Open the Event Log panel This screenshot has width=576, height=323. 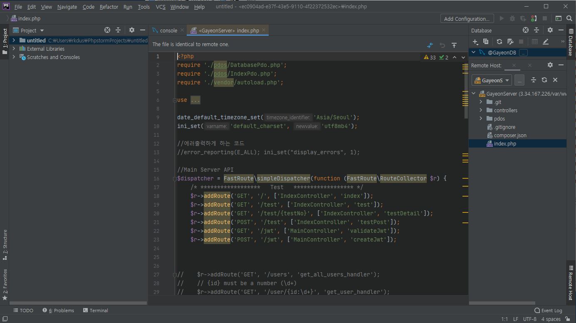click(548, 311)
